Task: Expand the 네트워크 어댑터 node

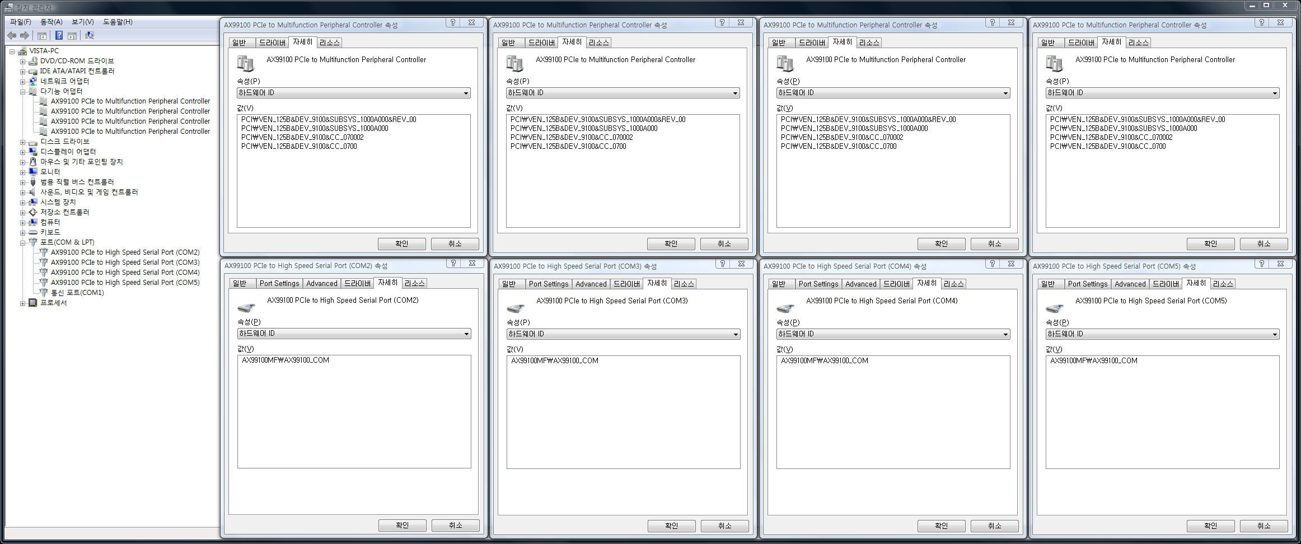Action: 22,81
